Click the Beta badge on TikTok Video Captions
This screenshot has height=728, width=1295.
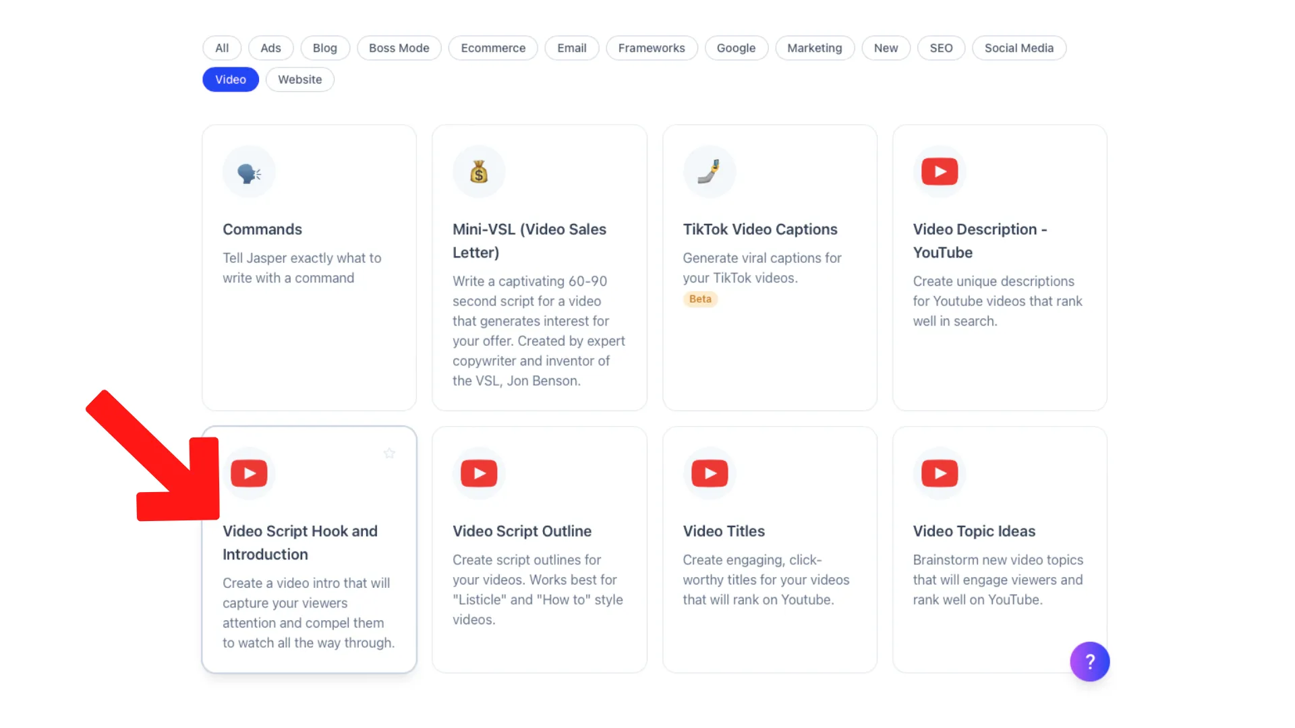tap(700, 299)
